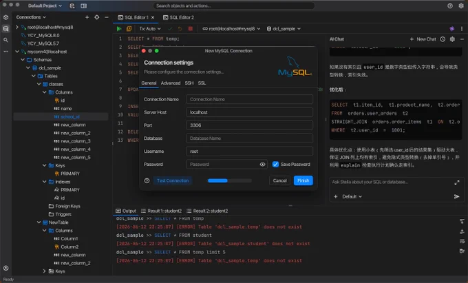Open the help icon at top right
The height and width of the screenshot is (283, 468).
(x=450, y=6)
